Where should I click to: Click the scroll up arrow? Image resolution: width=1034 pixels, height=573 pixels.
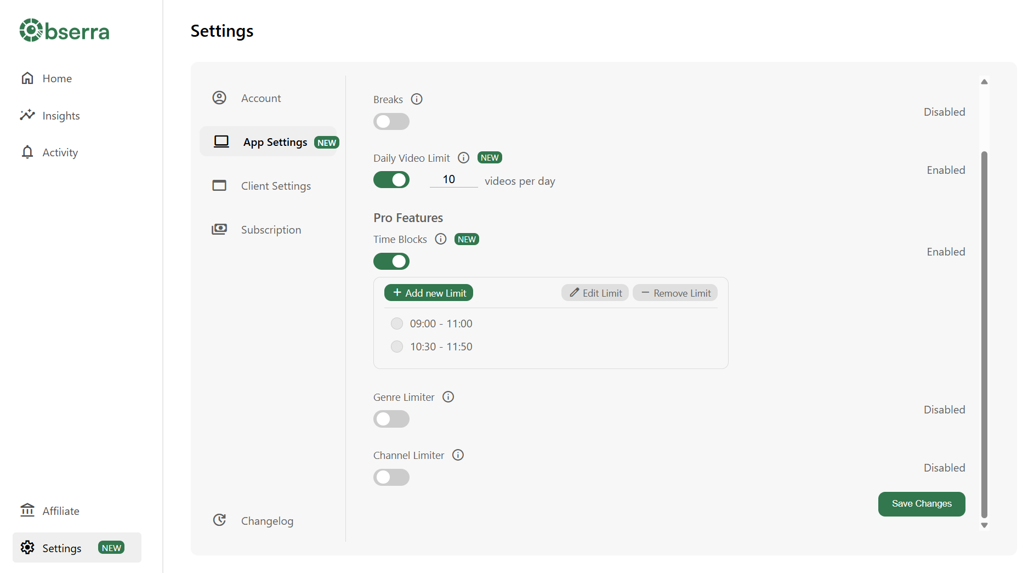click(984, 82)
